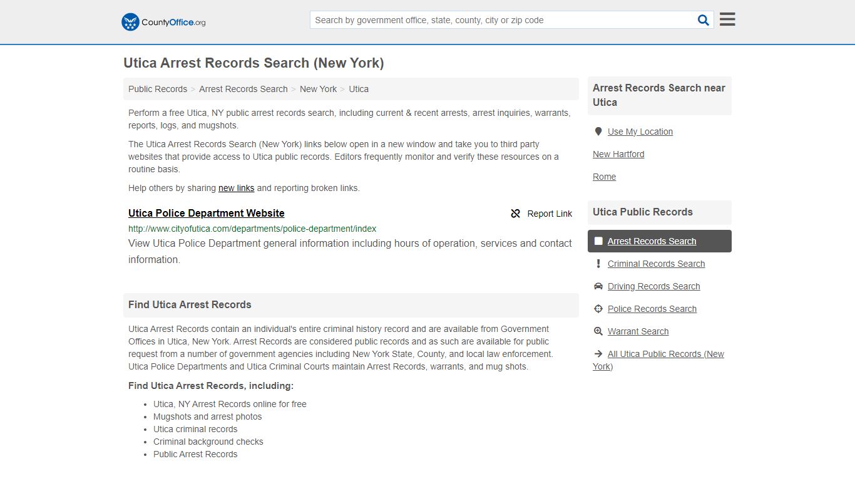Click 'Mugshots and arrest photos' list item

click(x=207, y=416)
